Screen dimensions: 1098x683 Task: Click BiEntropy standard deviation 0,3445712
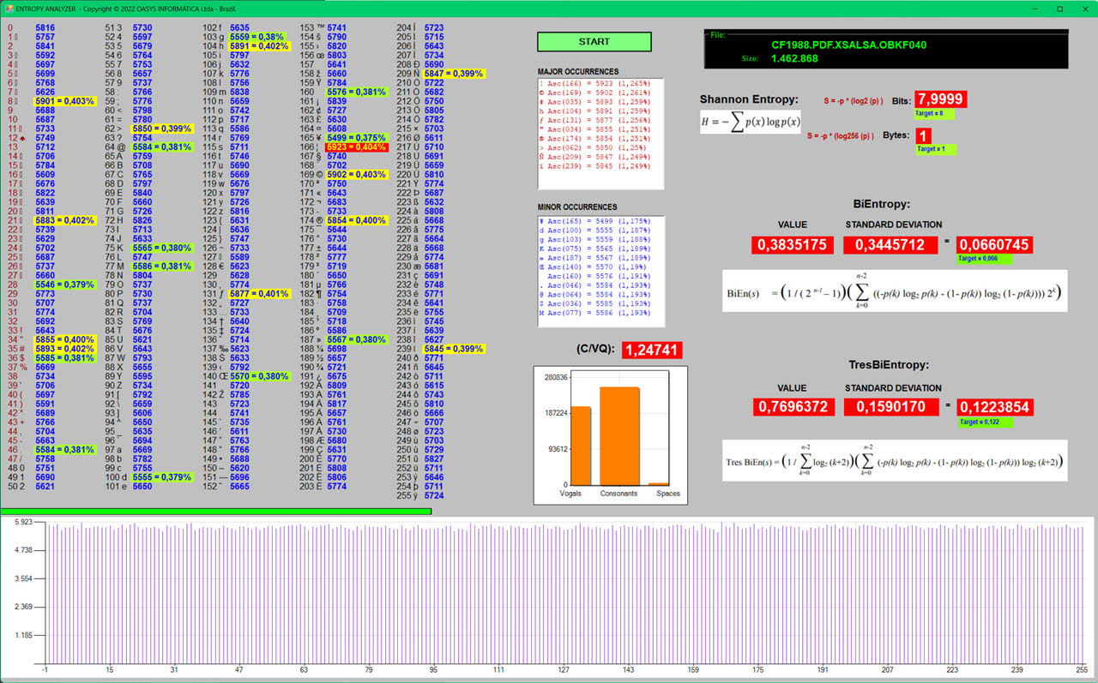tap(889, 245)
